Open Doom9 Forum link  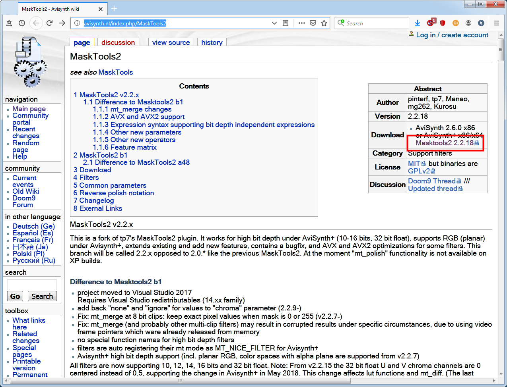[x=24, y=201]
